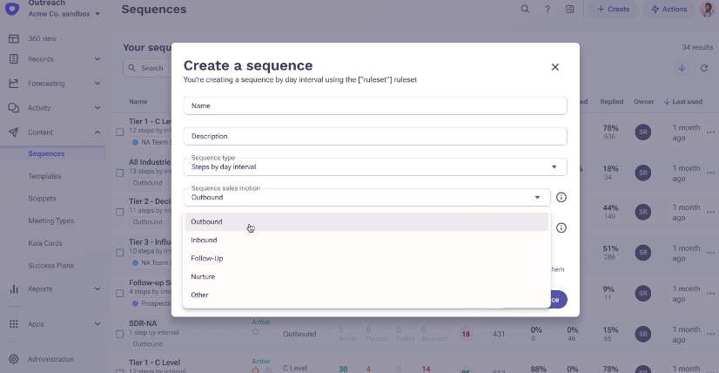The width and height of the screenshot is (719, 373).
Task: Open more options for 78% replied row
Action: pos(711,132)
